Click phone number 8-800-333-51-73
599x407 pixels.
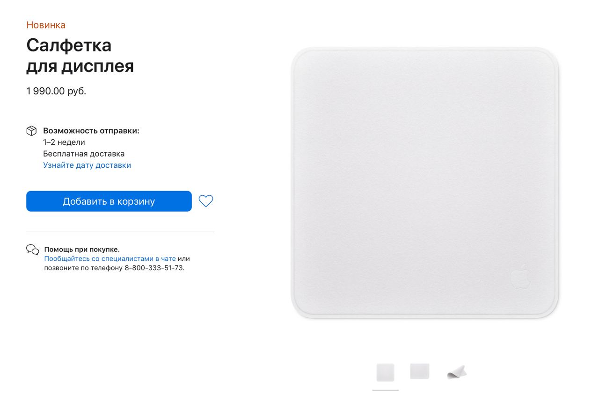(154, 268)
